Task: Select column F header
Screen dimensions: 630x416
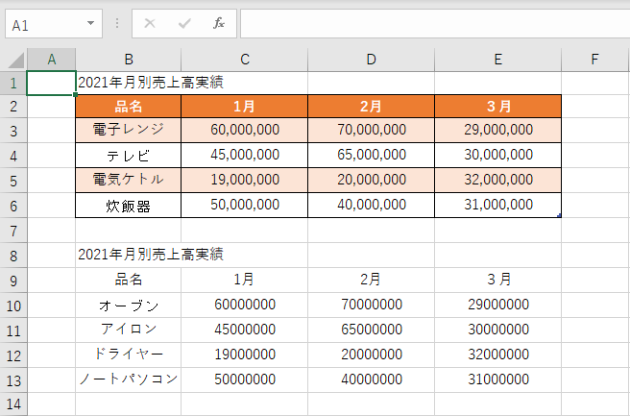Action: point(594,60)
